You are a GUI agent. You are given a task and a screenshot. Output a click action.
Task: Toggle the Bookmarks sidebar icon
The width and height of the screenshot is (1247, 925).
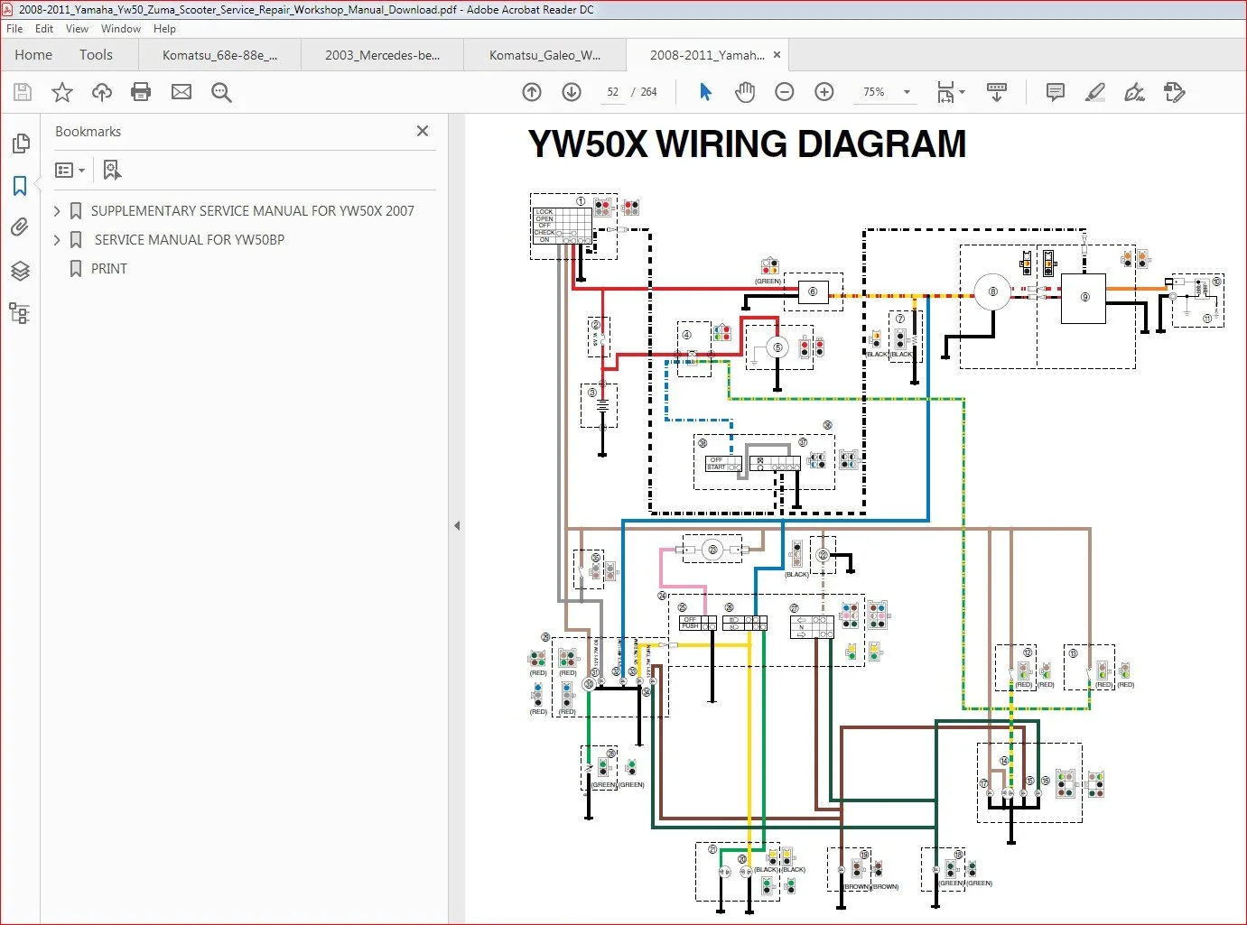tap(20, 186)
